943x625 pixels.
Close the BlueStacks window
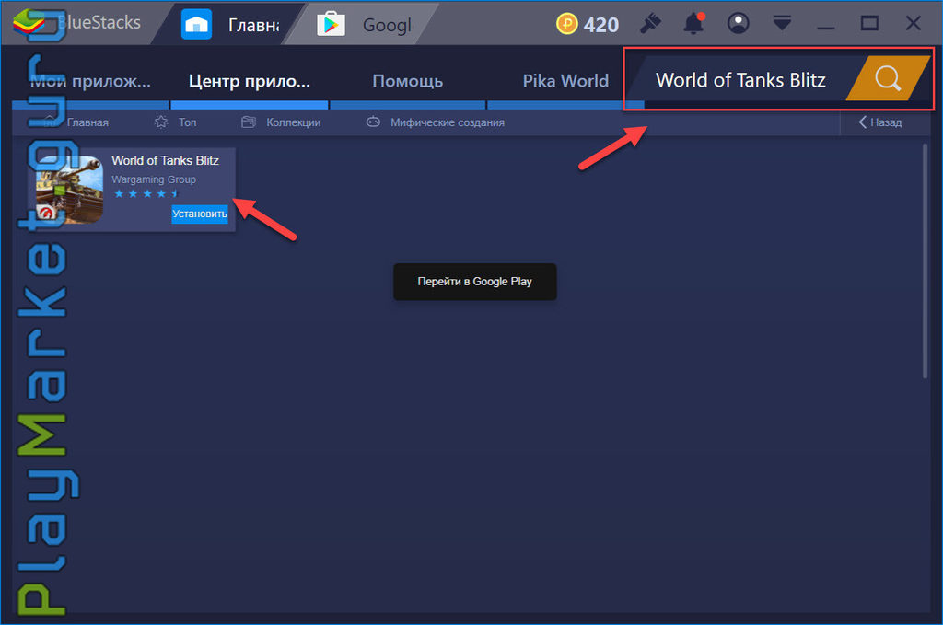point(913,23)
